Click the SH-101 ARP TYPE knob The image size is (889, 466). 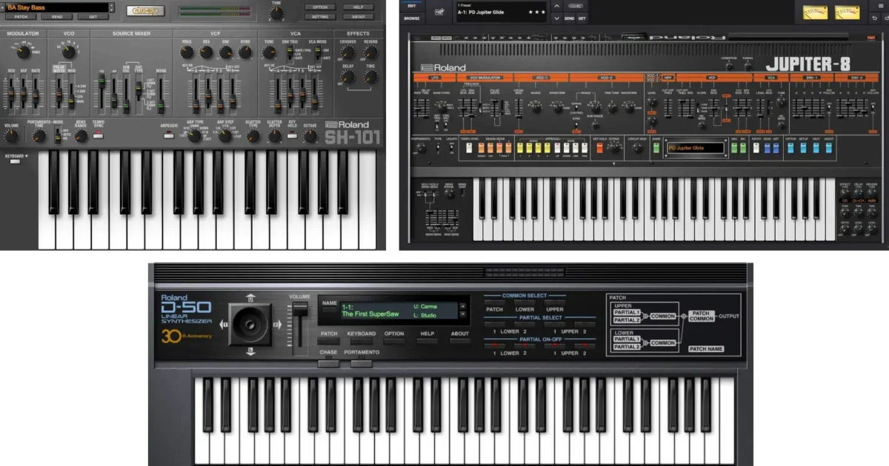click(195, 136)
